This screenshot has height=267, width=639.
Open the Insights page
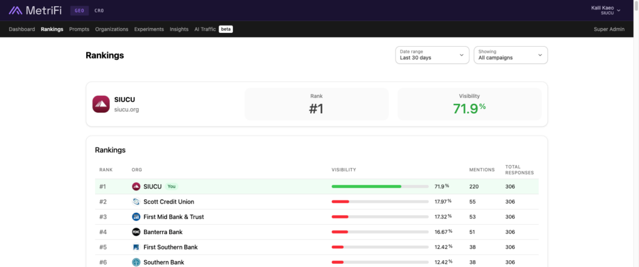[179, 29]
